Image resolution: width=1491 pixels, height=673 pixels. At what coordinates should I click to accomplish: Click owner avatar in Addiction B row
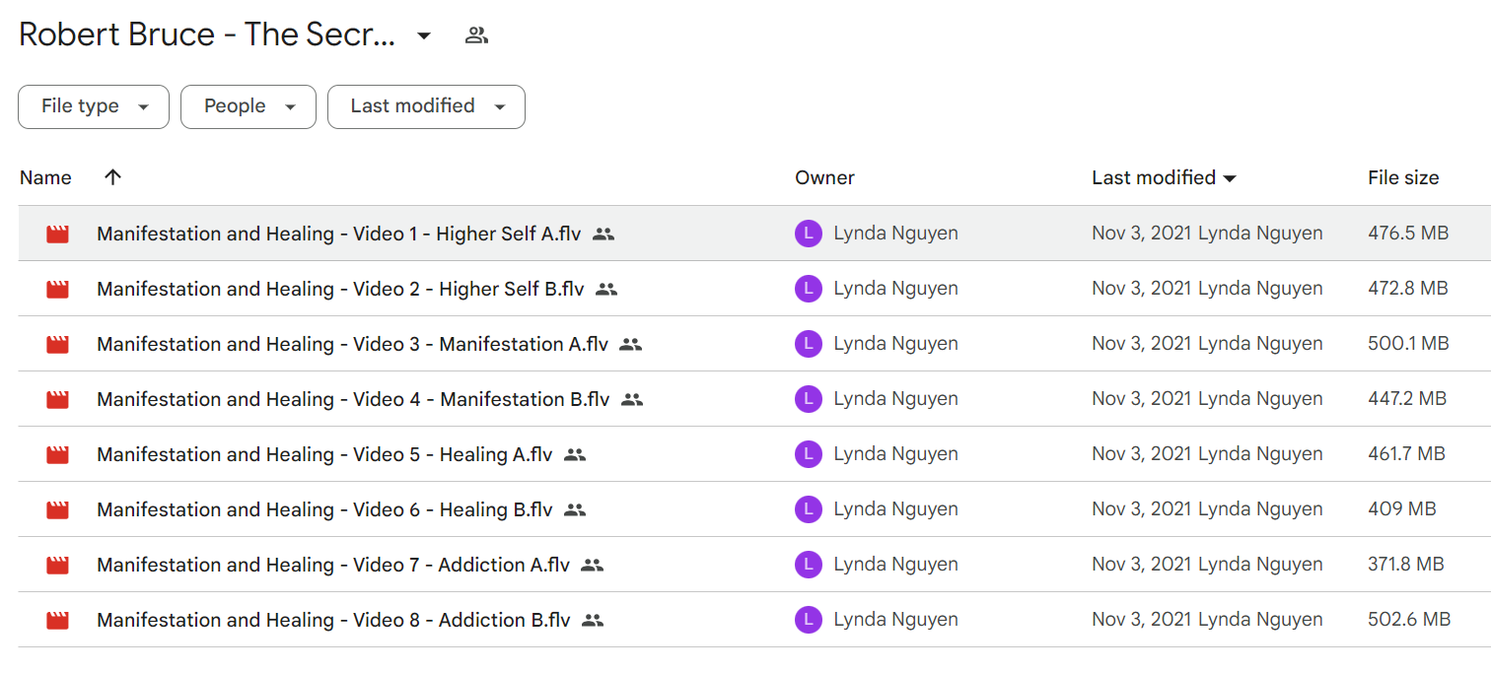(809, 620)
